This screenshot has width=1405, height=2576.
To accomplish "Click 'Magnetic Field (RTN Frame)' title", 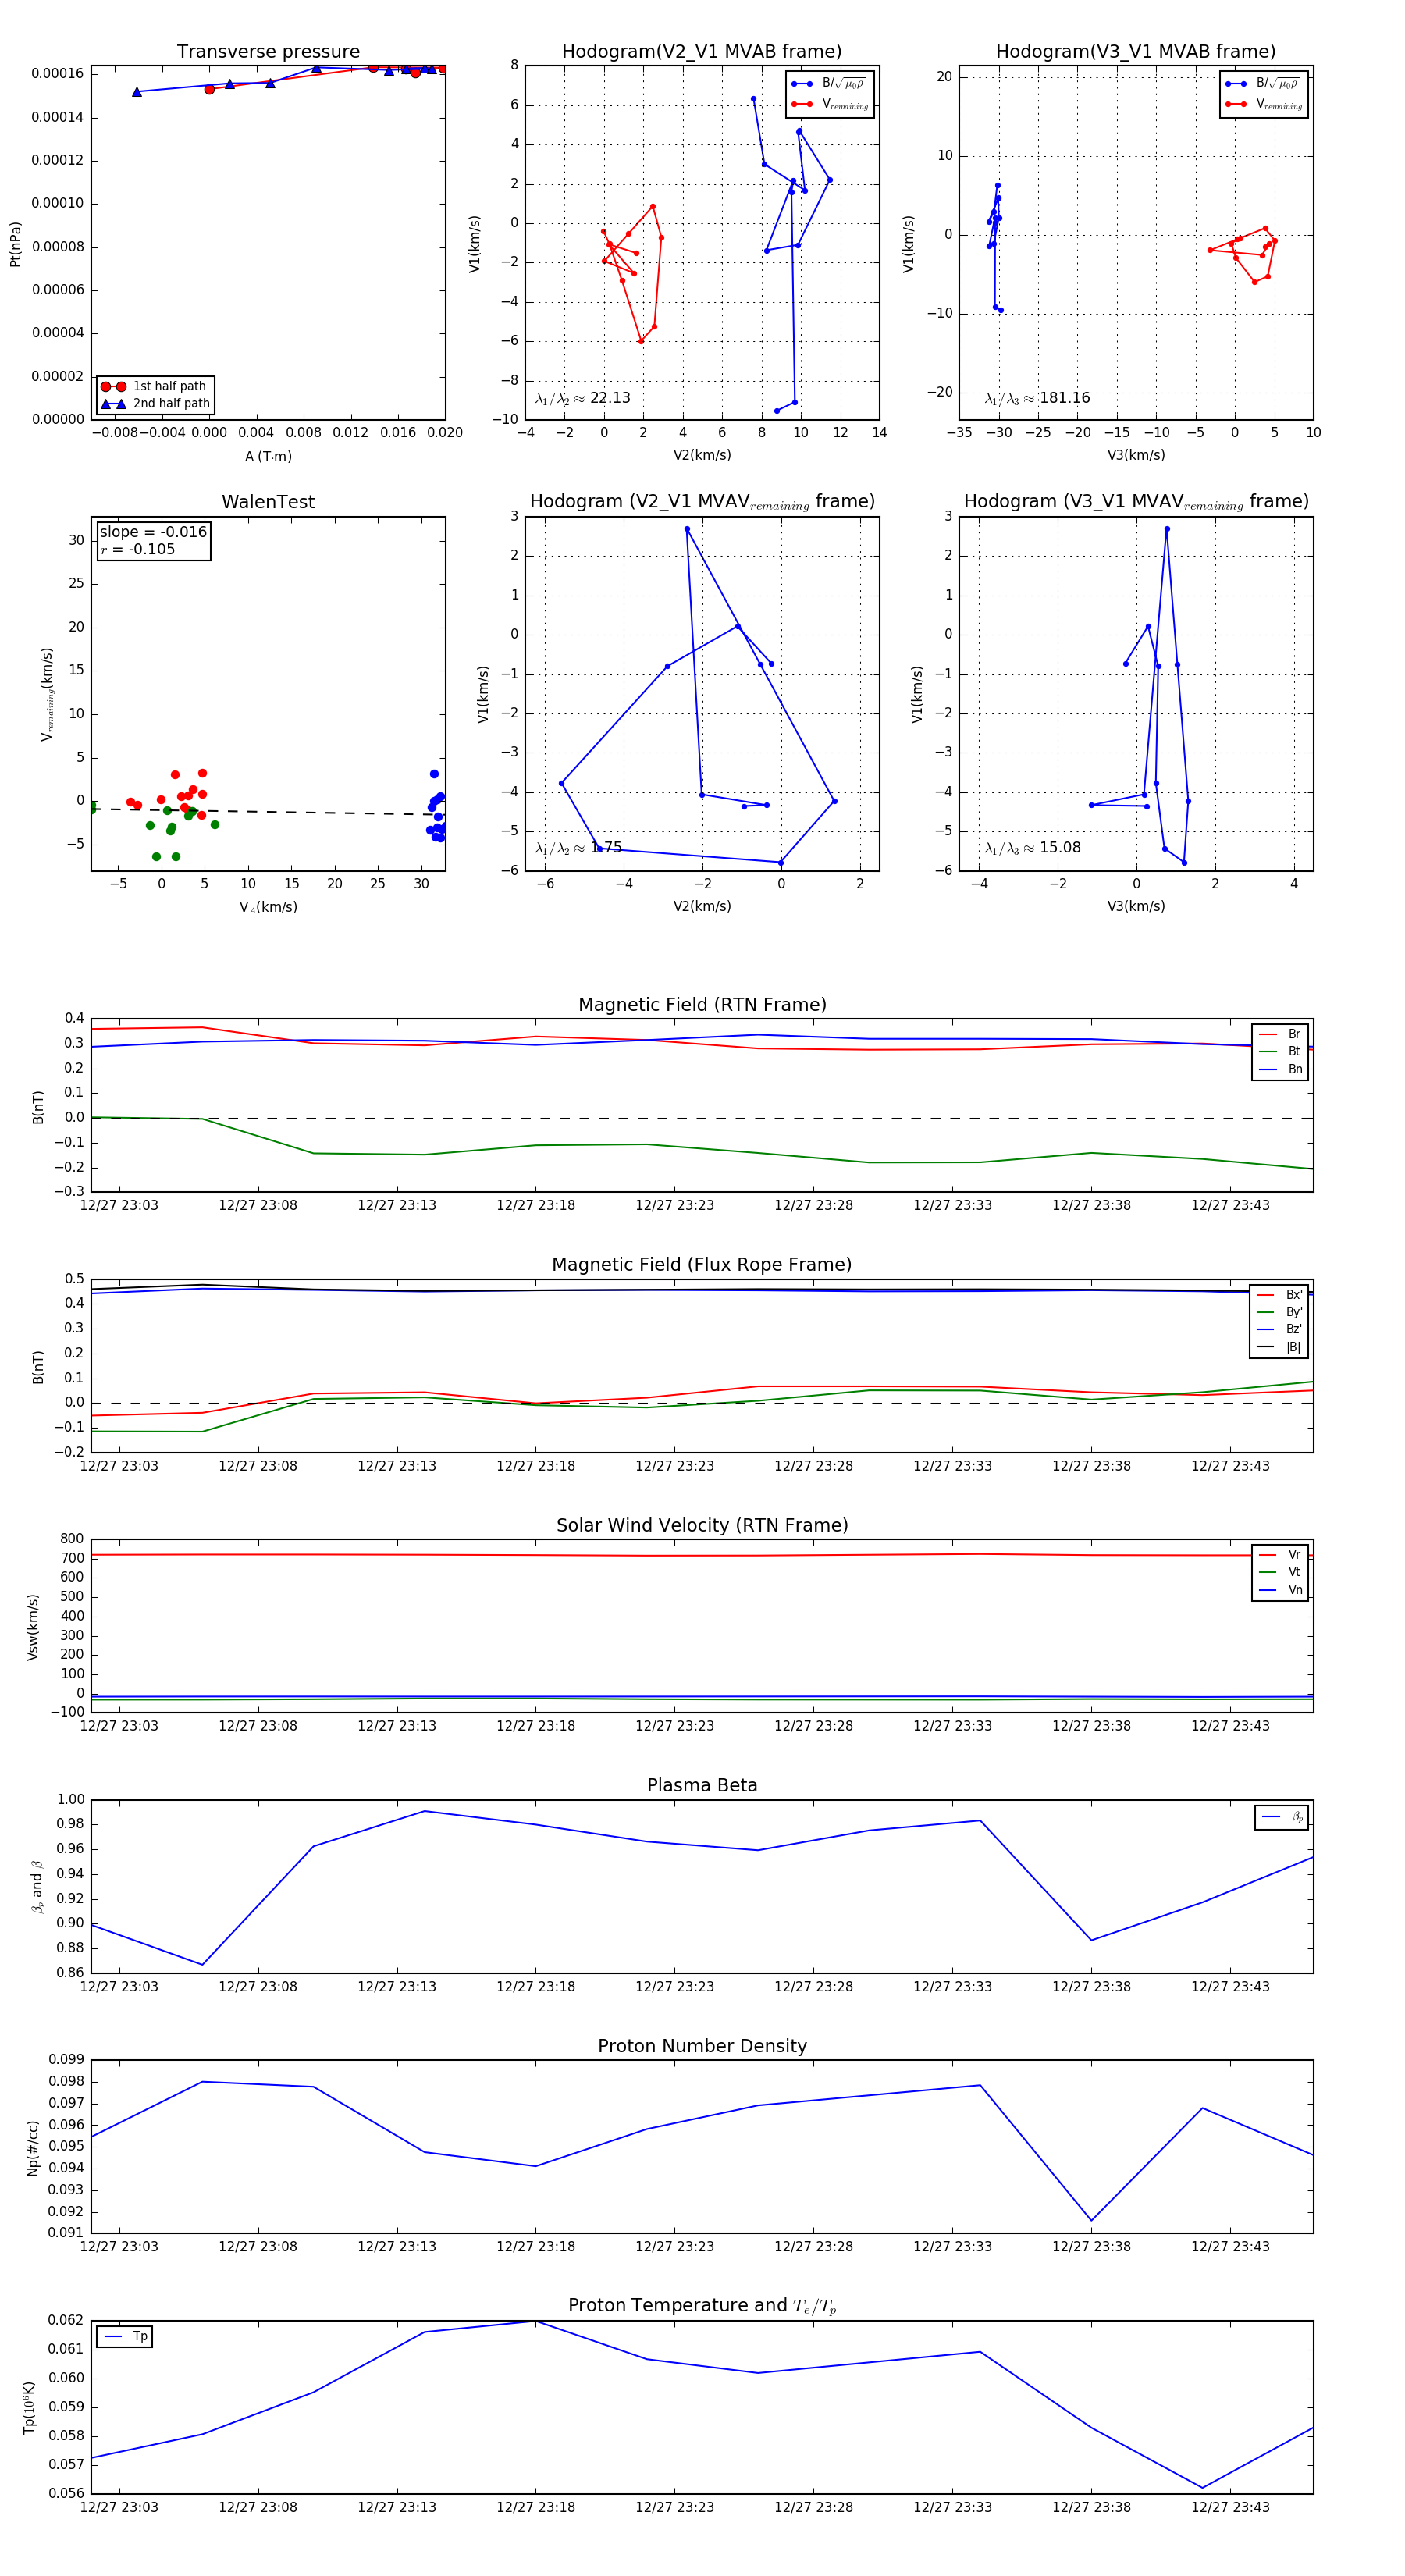I will click(702, 1005).
